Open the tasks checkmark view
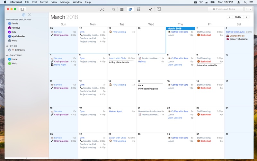257x161 pixels. 150,9
